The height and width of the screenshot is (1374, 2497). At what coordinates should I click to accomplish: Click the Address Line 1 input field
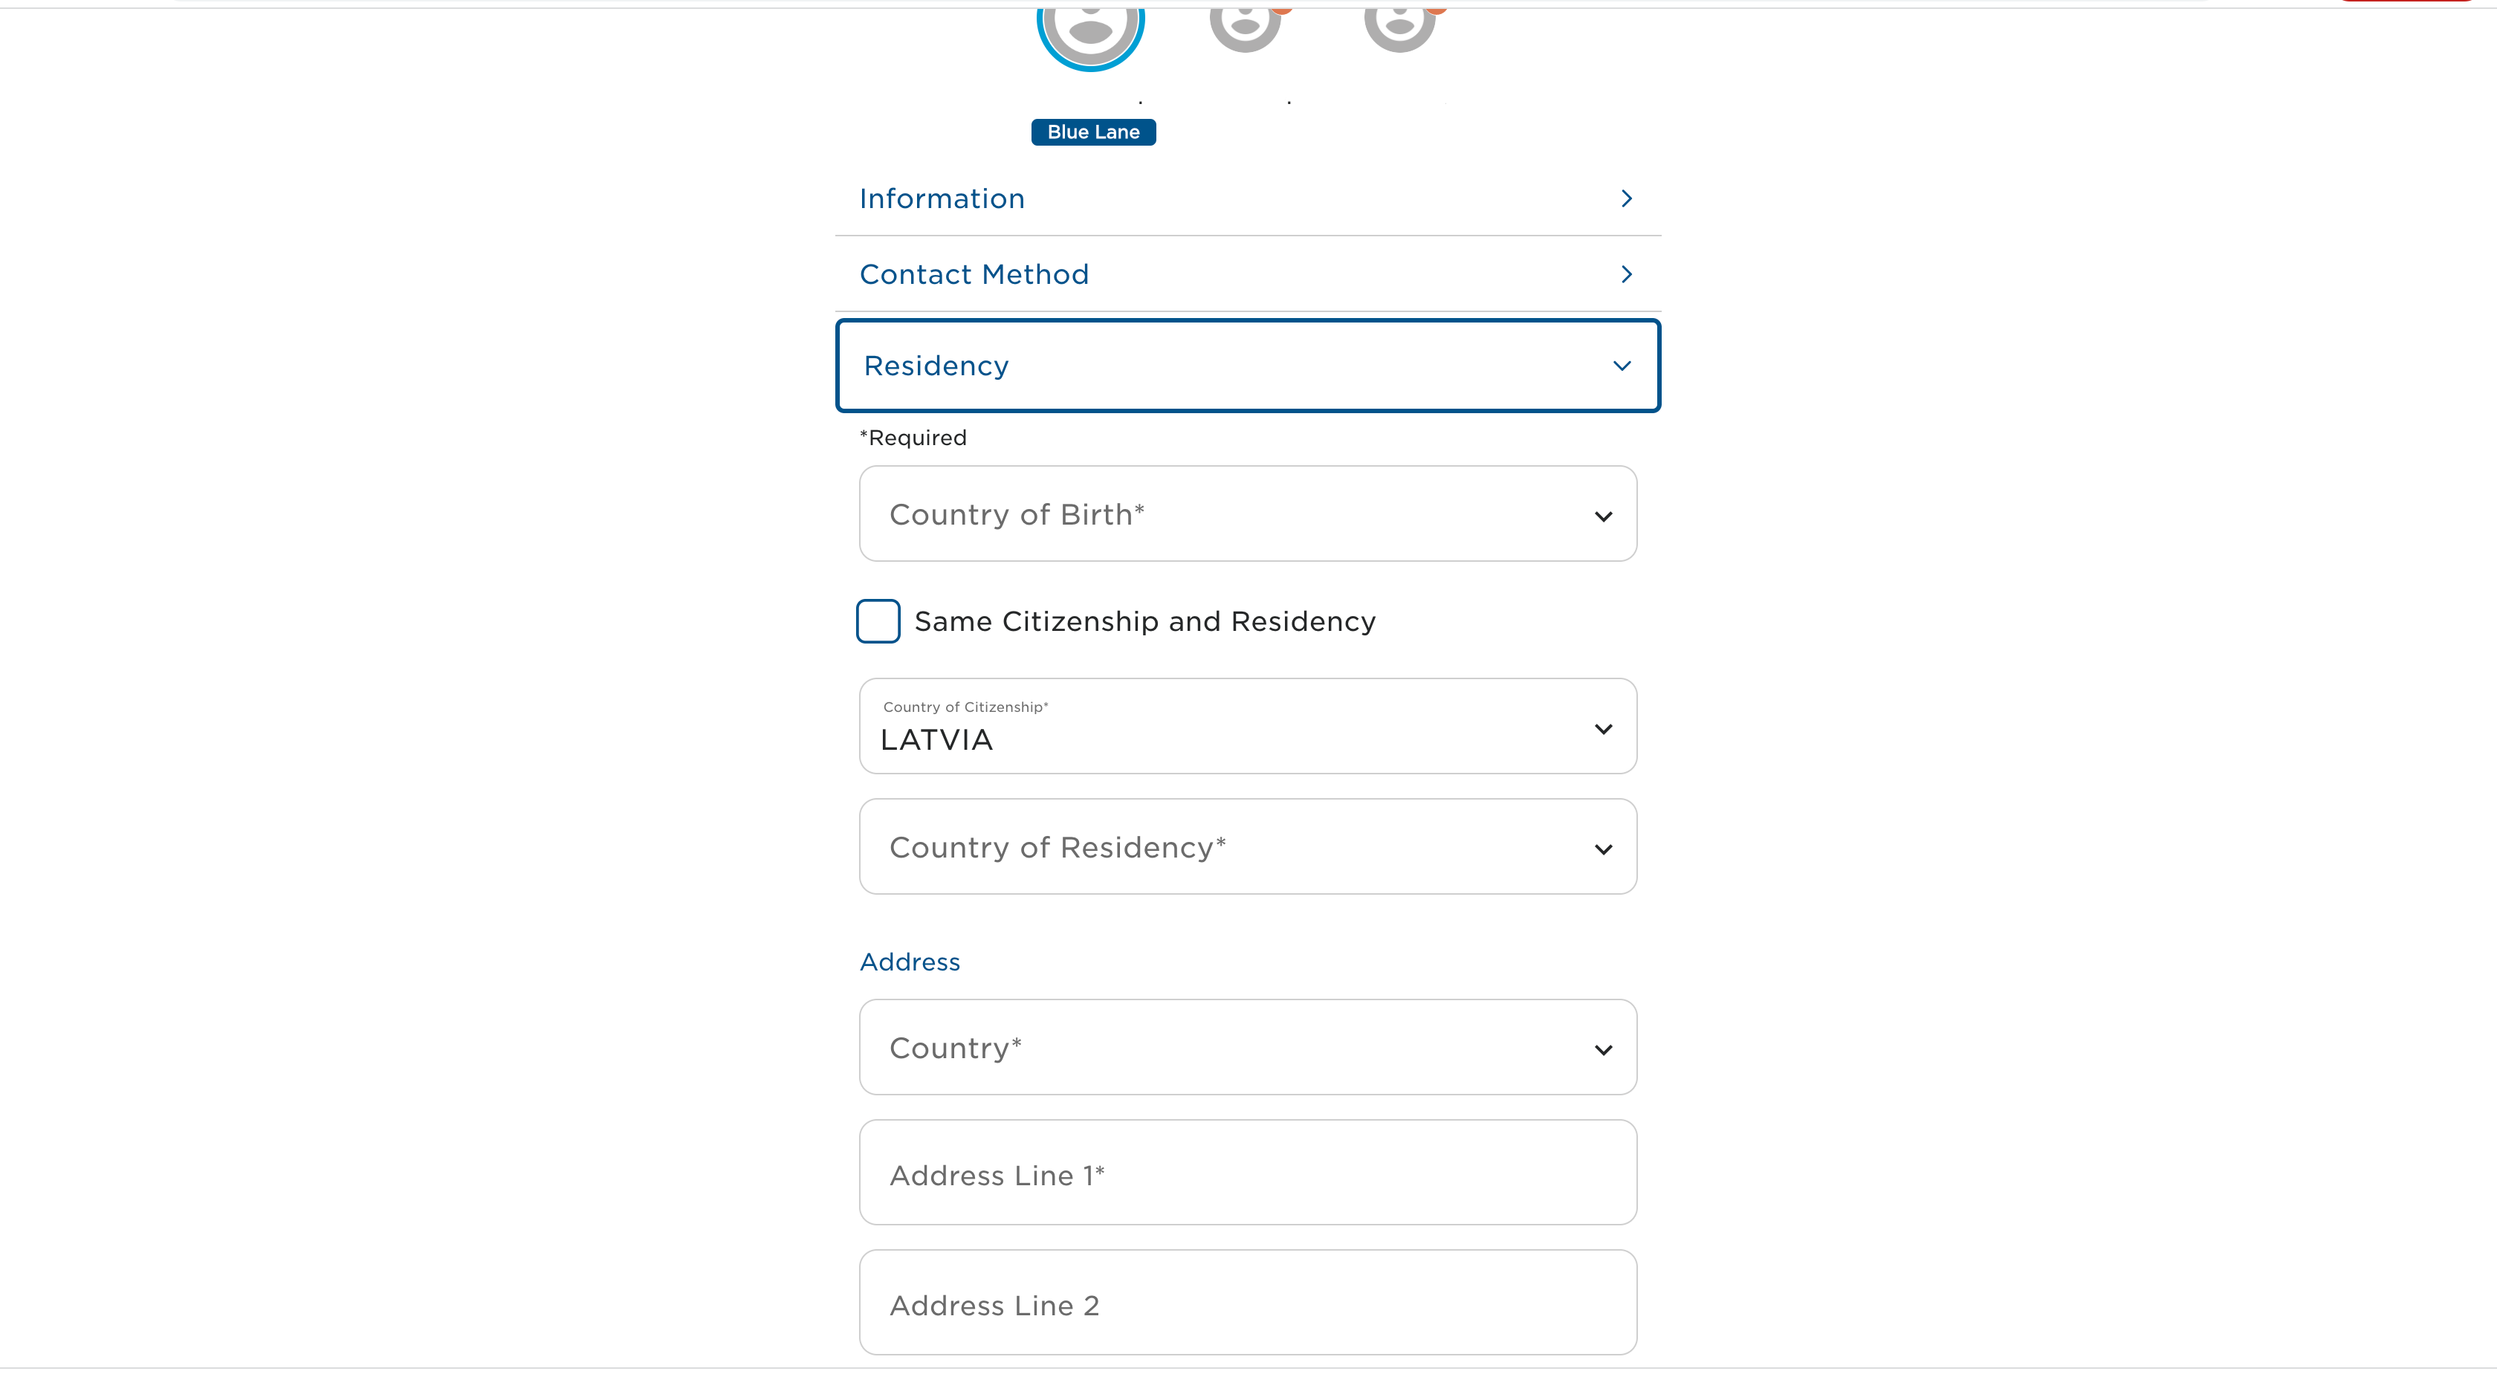pos(1247,1173)
